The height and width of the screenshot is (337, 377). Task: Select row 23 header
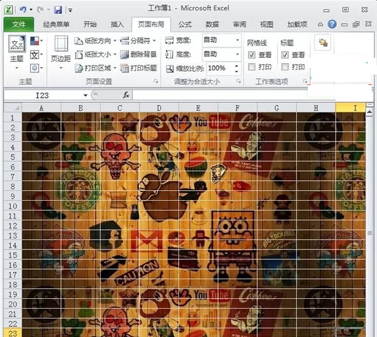click(x=13, y=332)
